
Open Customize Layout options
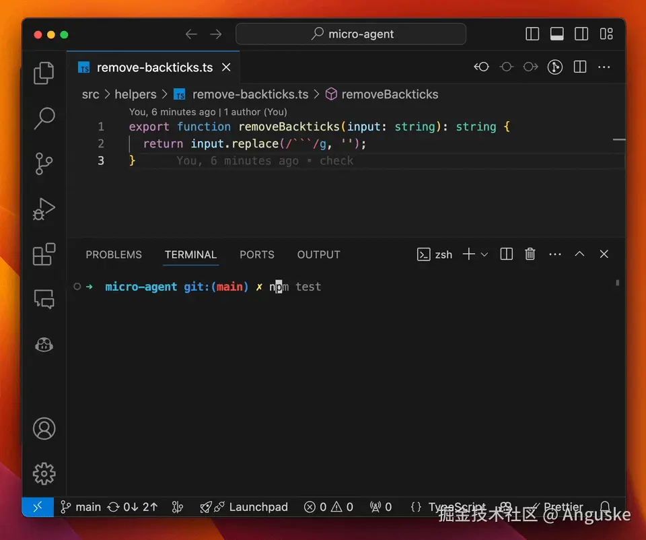(606, 34)
